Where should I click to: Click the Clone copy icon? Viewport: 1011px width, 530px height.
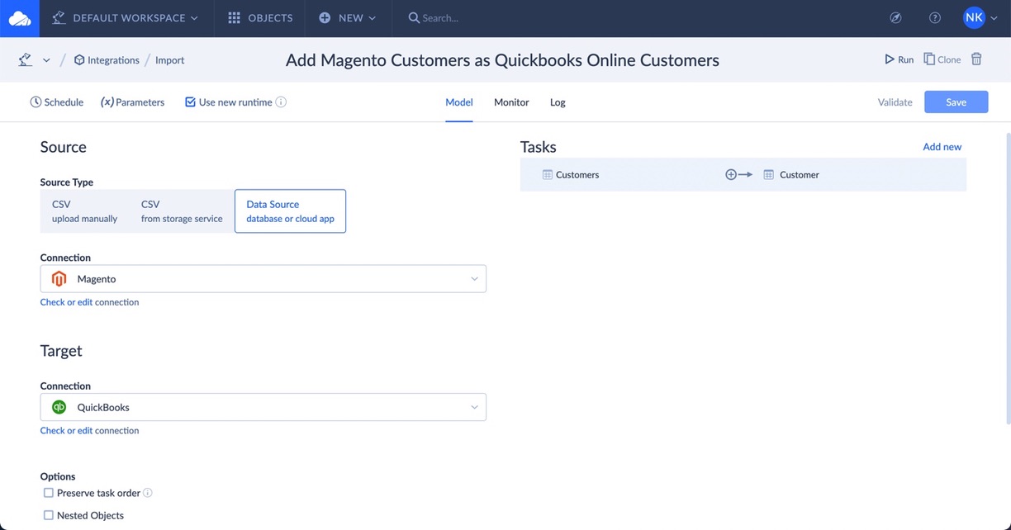[929, 59]
